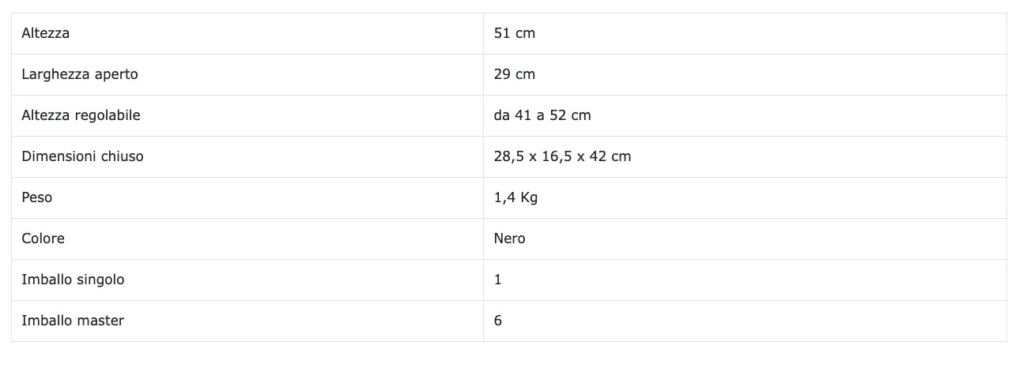Screen dimensions: 1023x368
Task: Click the Altezza label cell
Action: (x=46, y=33)
